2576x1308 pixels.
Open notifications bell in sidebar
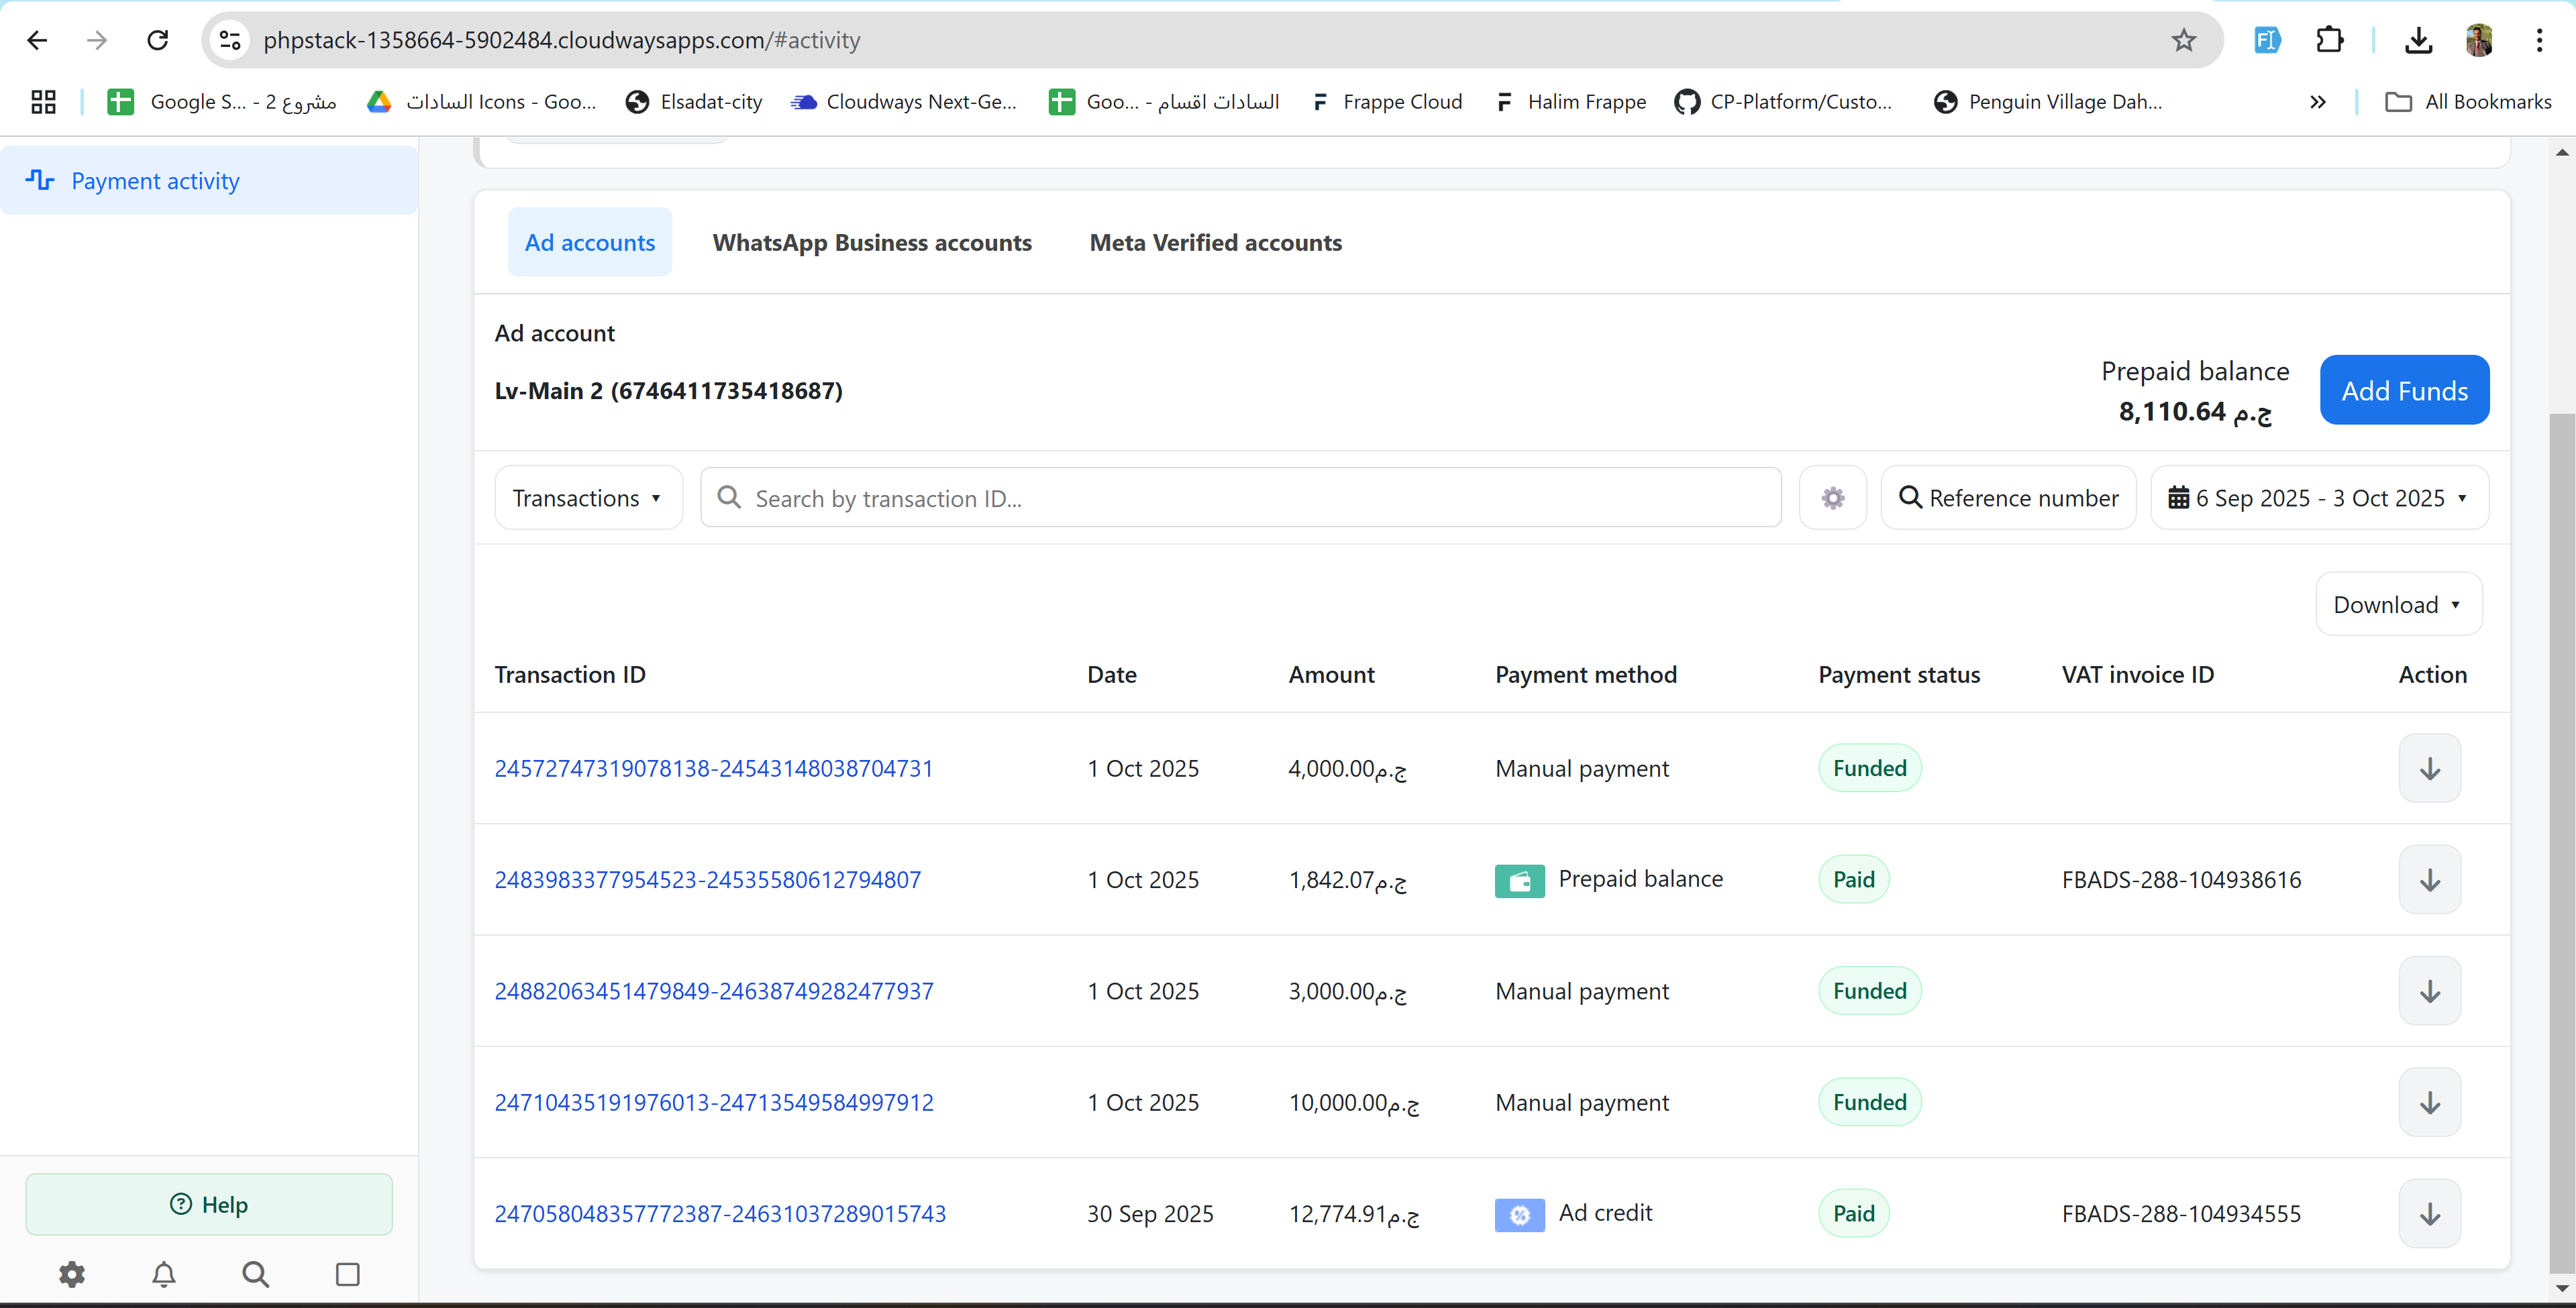pos(164,1274)
